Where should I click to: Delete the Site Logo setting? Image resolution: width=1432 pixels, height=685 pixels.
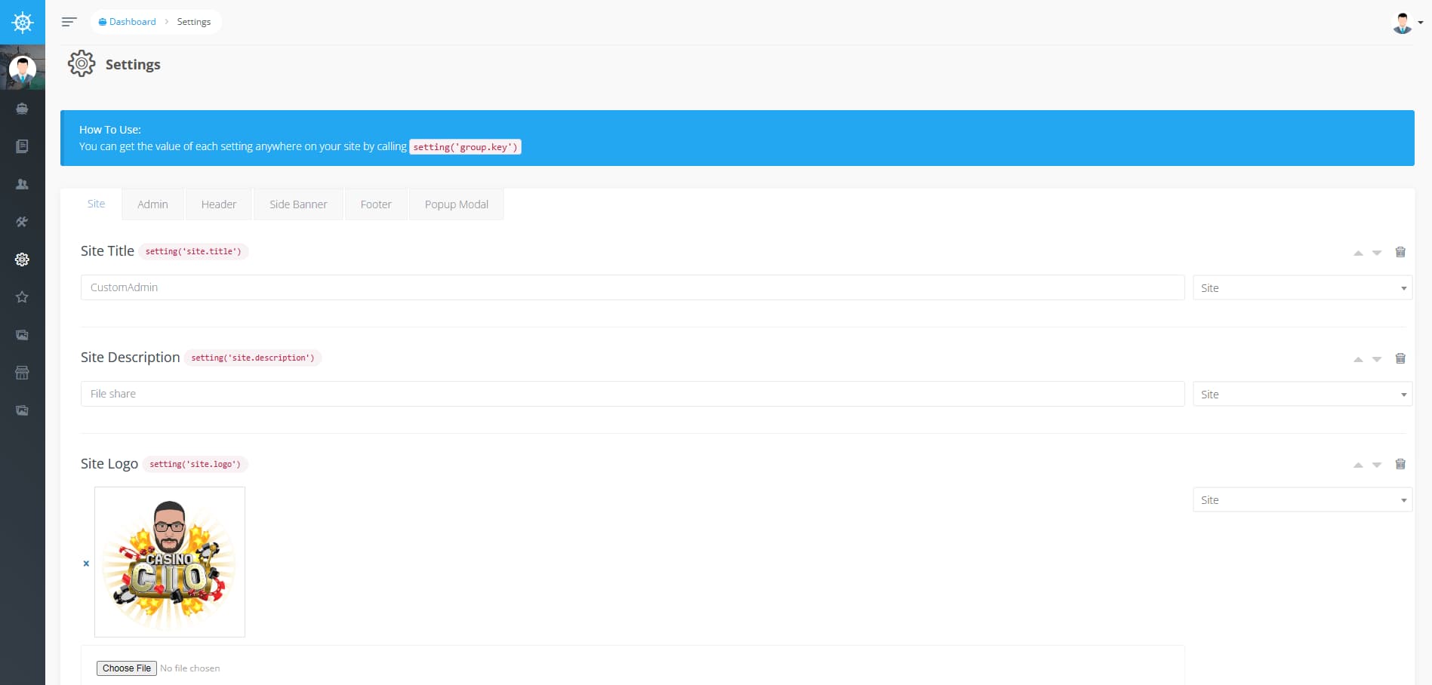click(x=1400, y=464)
